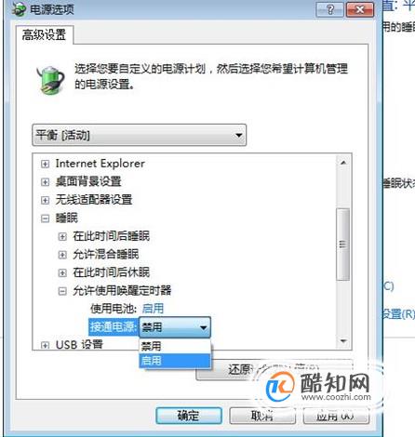This screenshot has height=437, width=415.
Task: Click the 启用 link beside 使用电池
Action: [x=153, y=309]
